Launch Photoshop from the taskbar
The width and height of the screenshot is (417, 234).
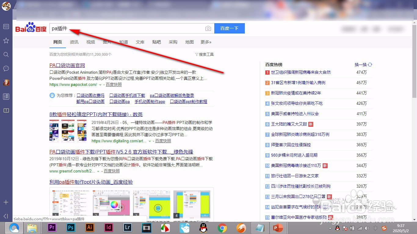pyautogui.click(x=71, y=227)
